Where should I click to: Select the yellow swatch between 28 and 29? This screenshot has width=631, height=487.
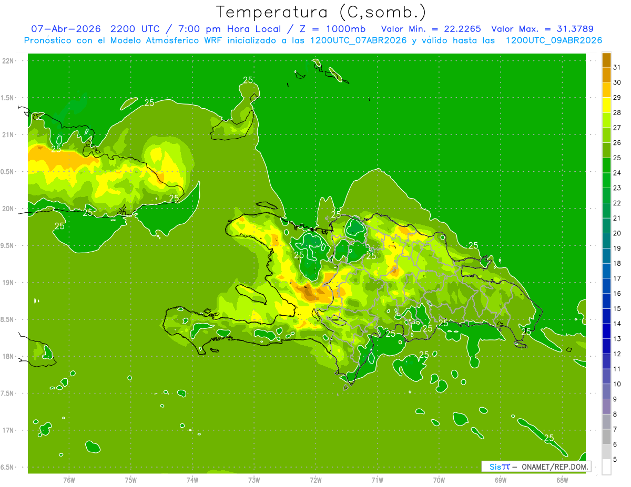[x=606, y=105]
